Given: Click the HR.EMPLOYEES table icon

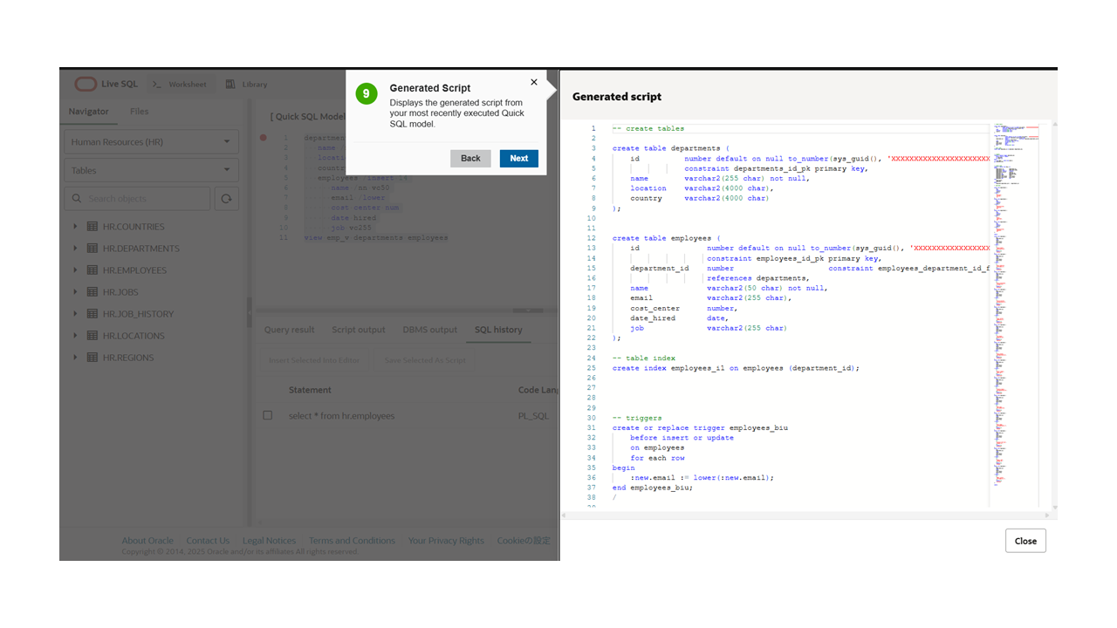Looking at the screenshot, I should 93,270.
